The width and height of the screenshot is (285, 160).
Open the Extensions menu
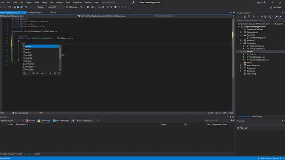point(77,3)
